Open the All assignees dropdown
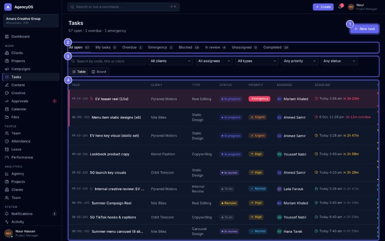Viewport: 385px width, 241px height. point(214,61)
